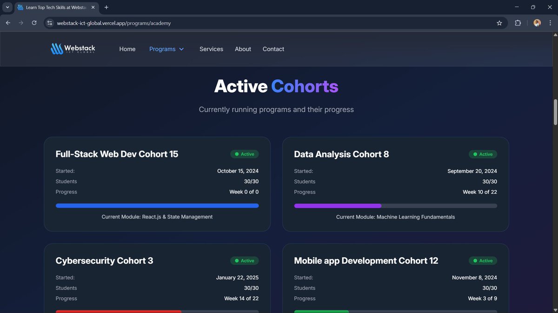
Task: Click the 30/30 students count on Data Analysis card
Action: (x=490, y=182)
